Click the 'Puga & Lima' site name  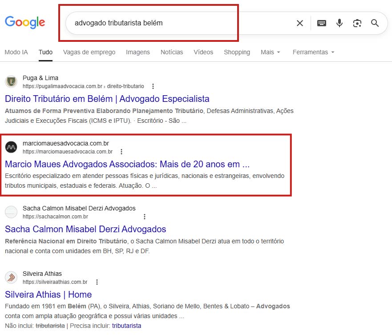tap(40, 78)
